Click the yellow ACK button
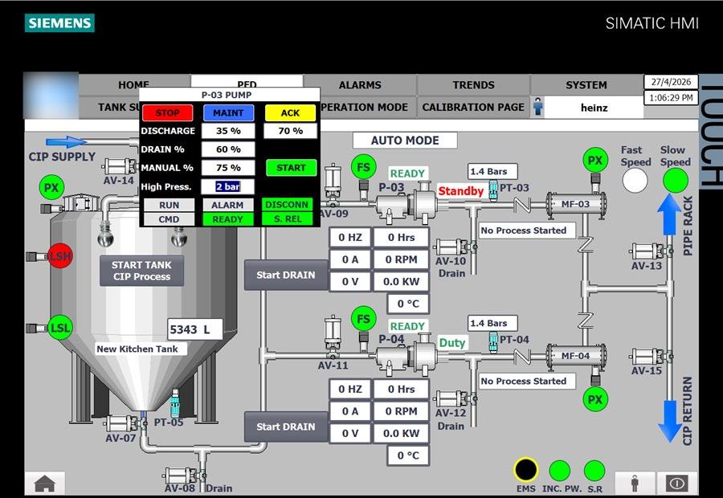This screenshot has width=723, height=498. pyautogui.click(x=291, y=113)
